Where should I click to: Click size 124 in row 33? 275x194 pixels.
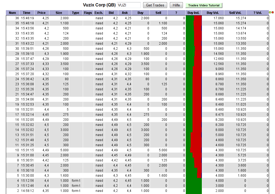click(66, 33)
